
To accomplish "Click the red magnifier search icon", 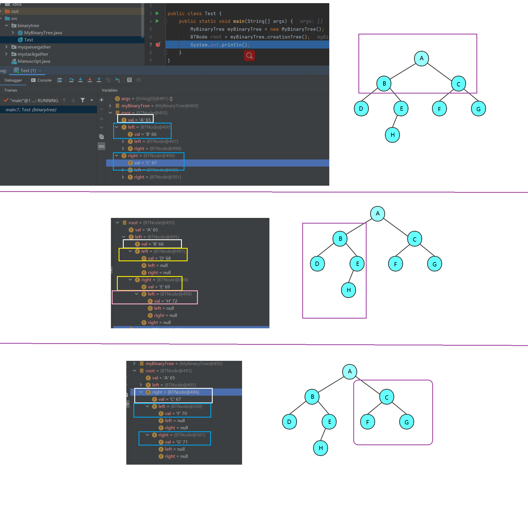I will tap(249, 56).
